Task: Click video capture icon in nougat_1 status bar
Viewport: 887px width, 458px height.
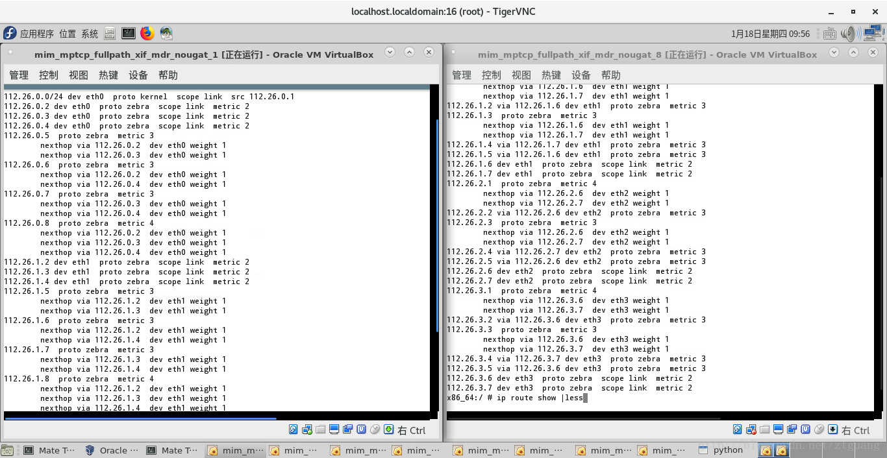Action: point(347,429)
